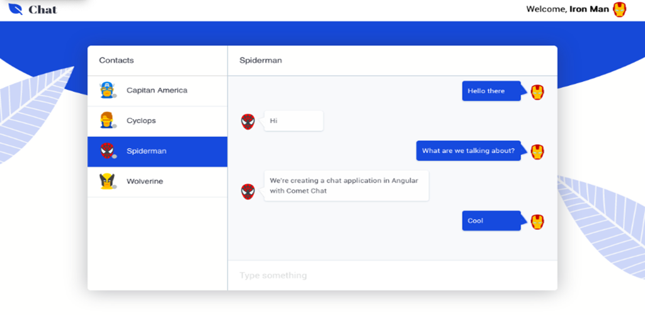The width and height of the screenshot is (645, 315).
Task: Click Iron Man avatar next to Hello there
Action: [x=537, y=92]
